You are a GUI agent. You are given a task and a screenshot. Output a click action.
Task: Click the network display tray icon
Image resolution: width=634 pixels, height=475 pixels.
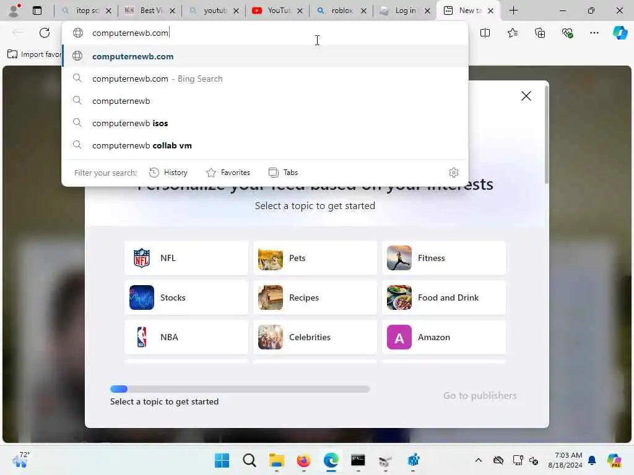pos(518,460)
